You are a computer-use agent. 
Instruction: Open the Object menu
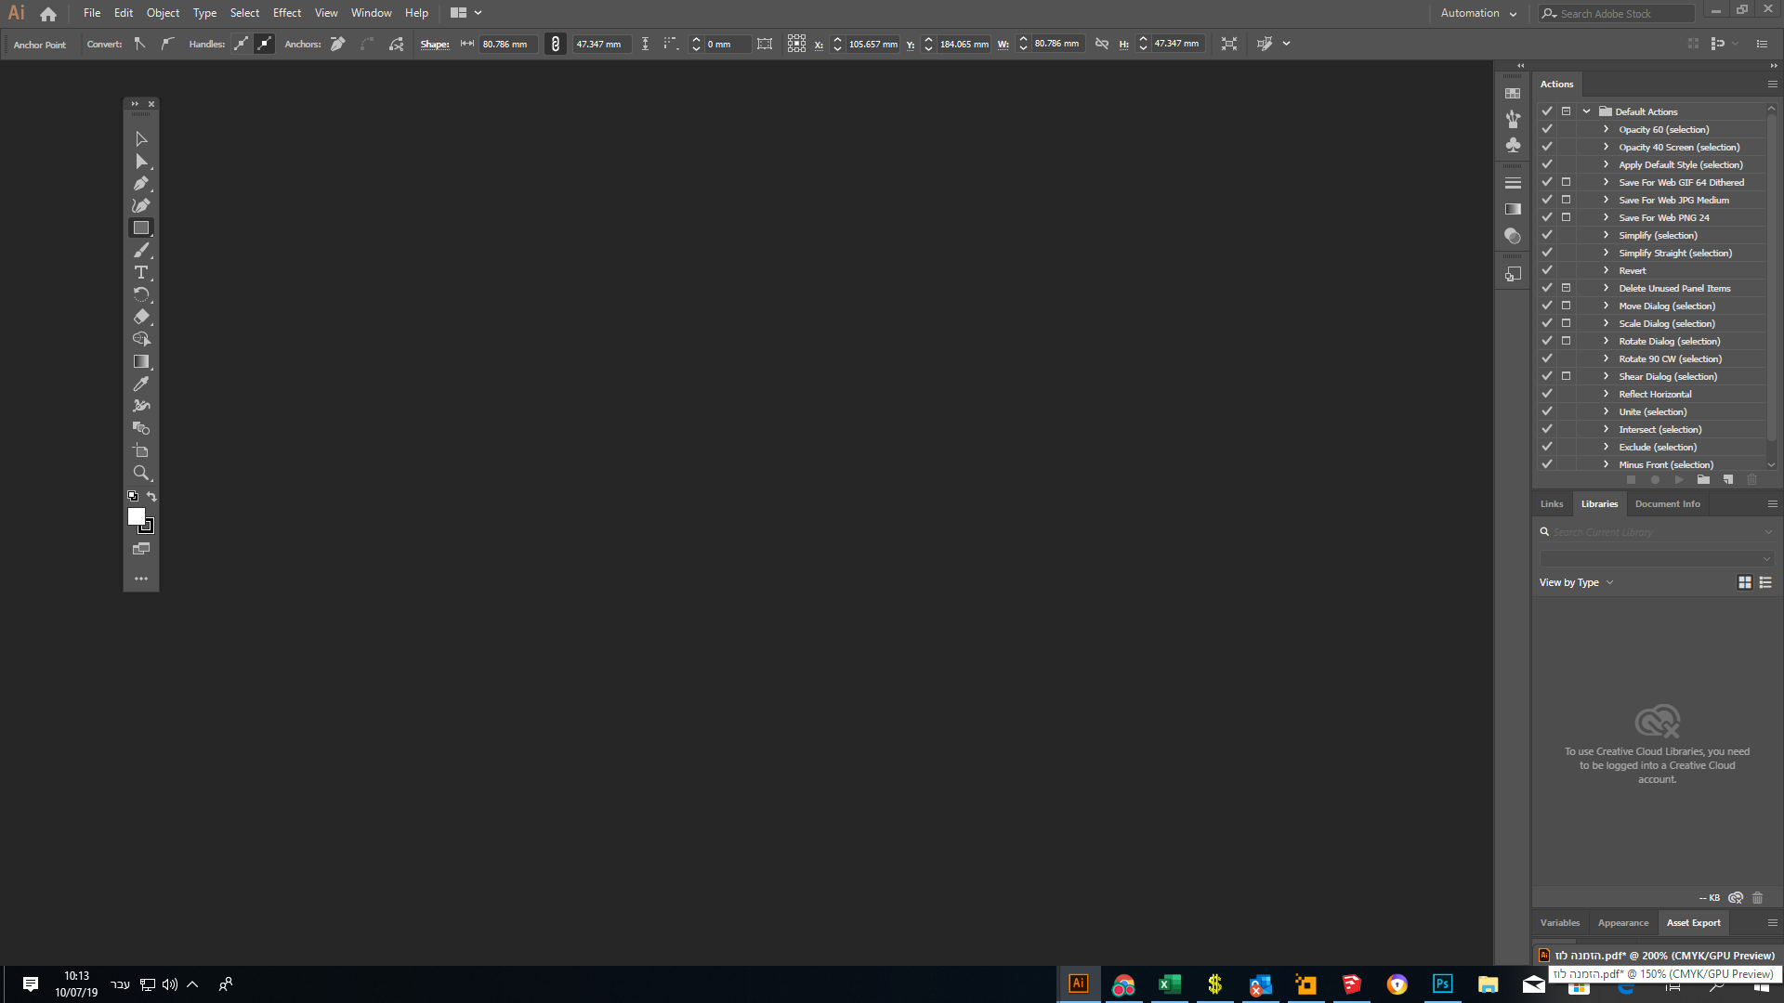pos(163,13)
